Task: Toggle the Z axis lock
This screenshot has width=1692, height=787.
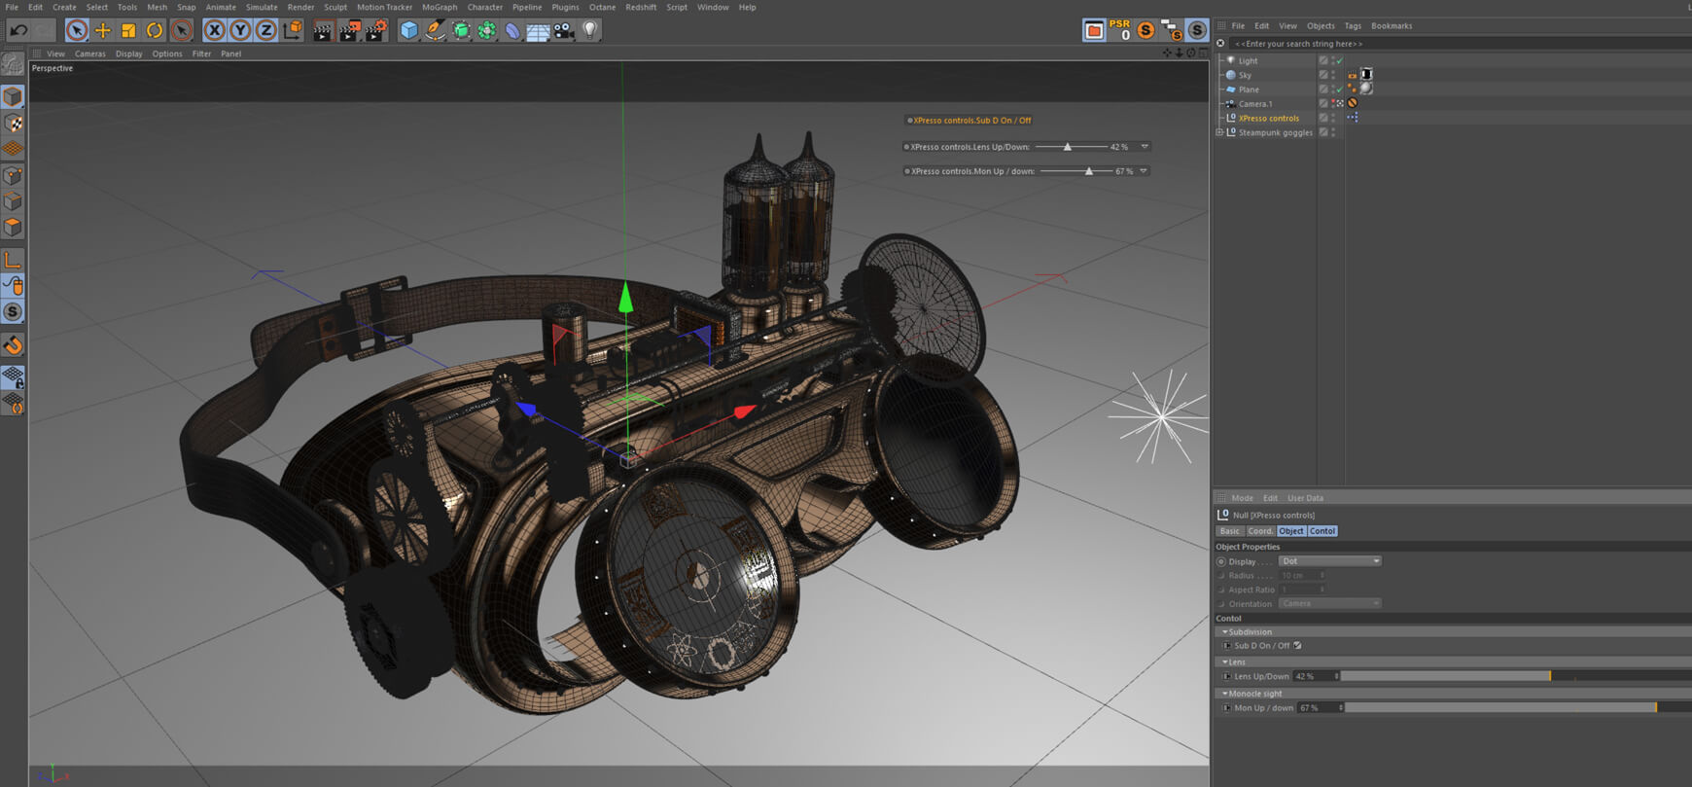Action: (265, 30)
